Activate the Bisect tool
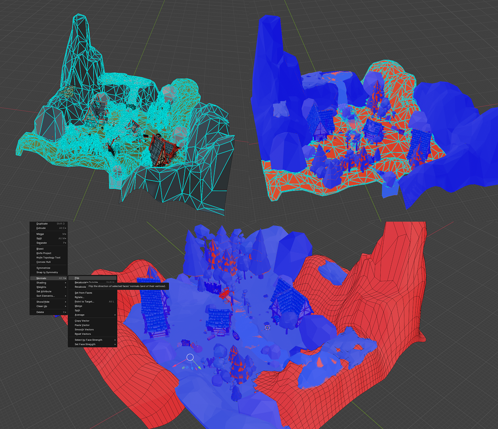The image size is (498, 429). (x=40, y=249)
